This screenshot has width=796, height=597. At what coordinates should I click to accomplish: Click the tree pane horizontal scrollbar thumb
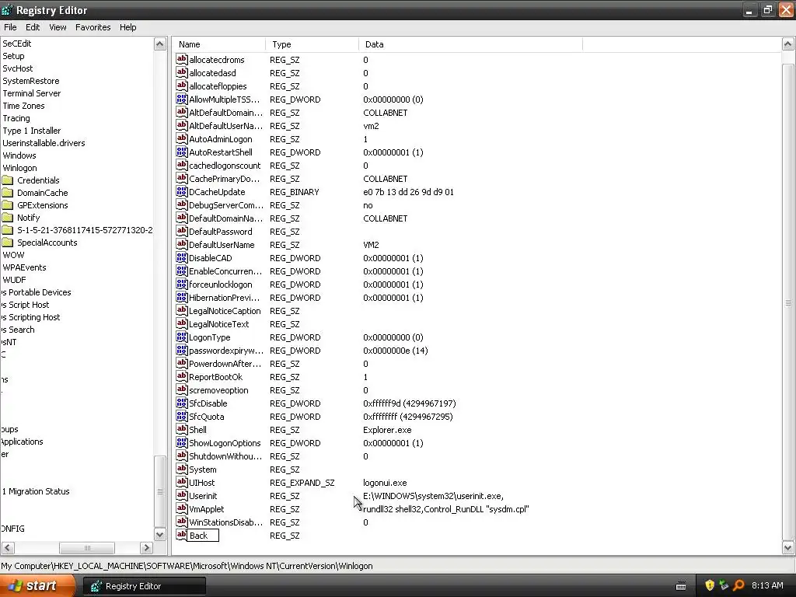point(87,548)
